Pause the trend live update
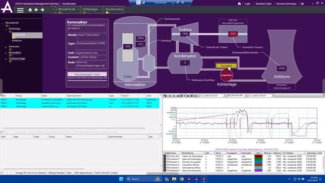This screenshot has height=183, width=325. (181, 96)
